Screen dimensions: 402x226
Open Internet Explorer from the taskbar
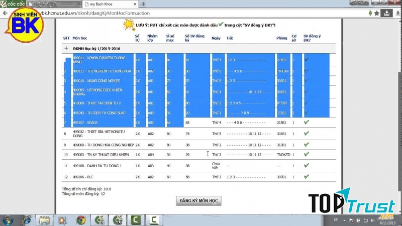27,219
